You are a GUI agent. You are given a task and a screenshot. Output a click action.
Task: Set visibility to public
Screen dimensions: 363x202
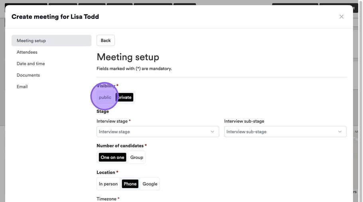click(105, 97)
